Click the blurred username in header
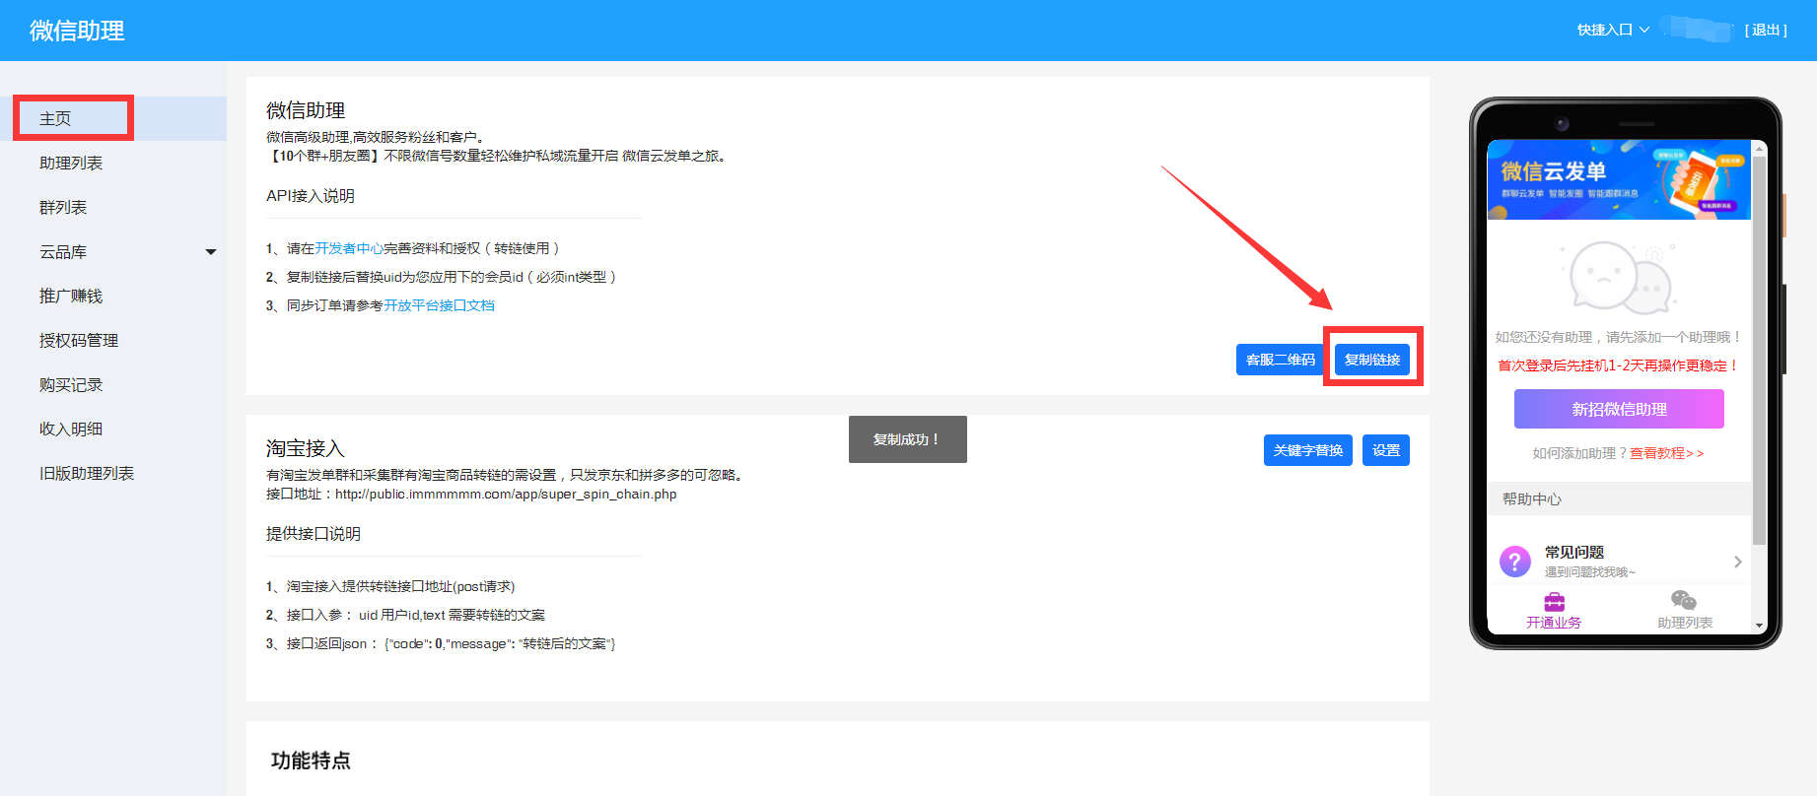Image resolution: width=1817 pixels, height=796 pixels. coord(1696,30)
